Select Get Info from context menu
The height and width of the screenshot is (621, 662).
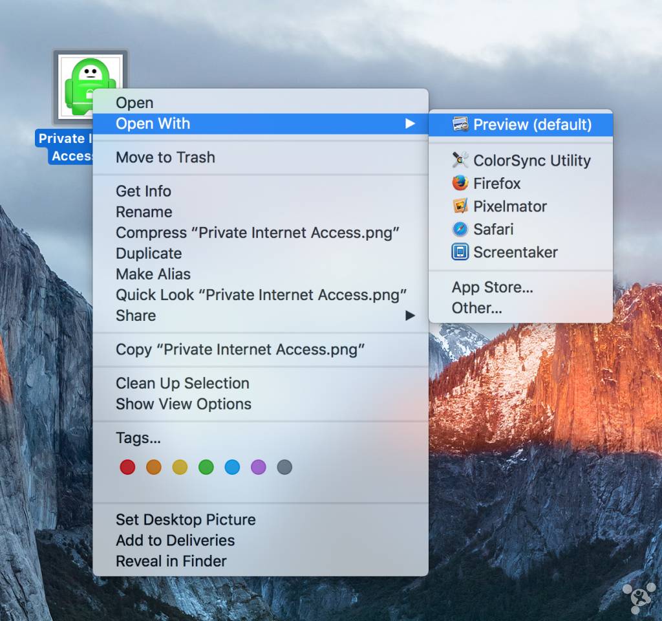pos(144,191)
